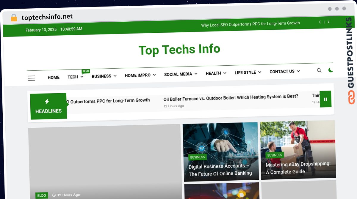
Task: Open the Health menu item
Action: pos(213,73)
